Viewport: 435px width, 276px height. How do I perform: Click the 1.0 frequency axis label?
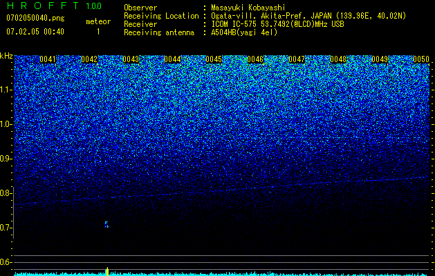click(x=6, y=124)
